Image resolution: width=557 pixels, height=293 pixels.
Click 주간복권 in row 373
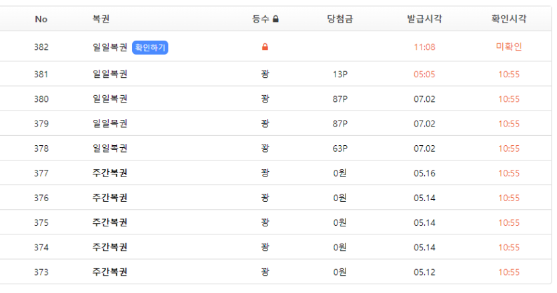click(x=110, y=272)
